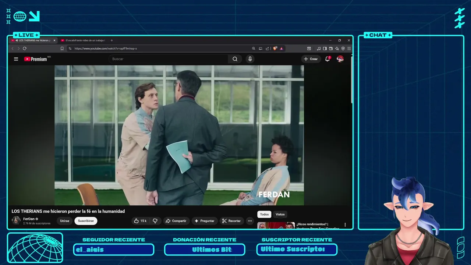Open options for ¿Ricos rendimientos? suggestion
The image size is (471, 265).
[x=345, y=225]
